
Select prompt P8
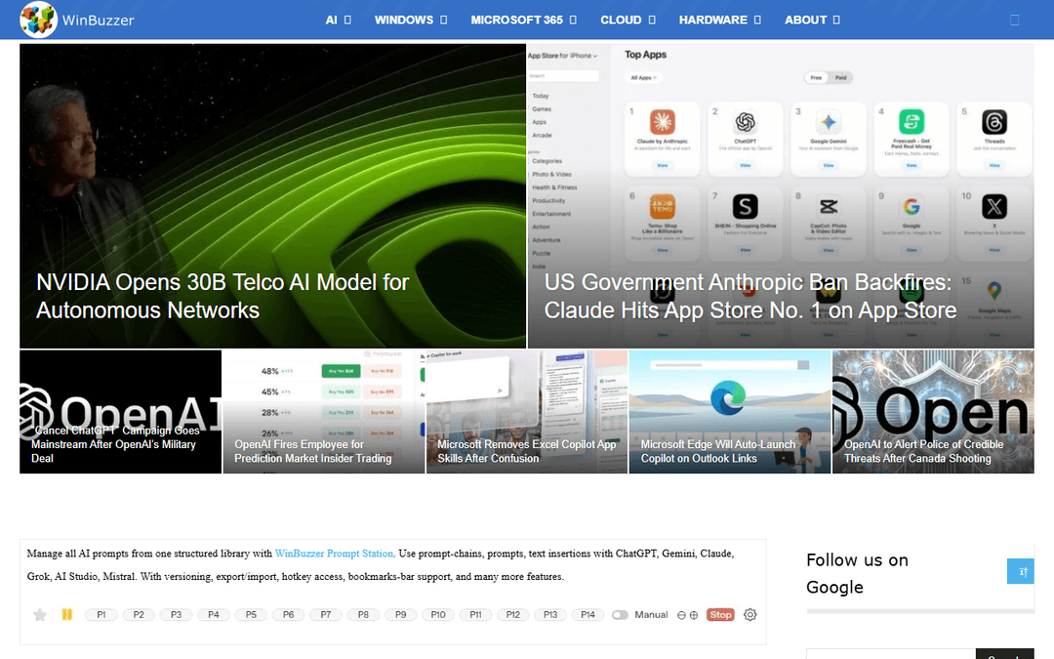click(363, 615)
